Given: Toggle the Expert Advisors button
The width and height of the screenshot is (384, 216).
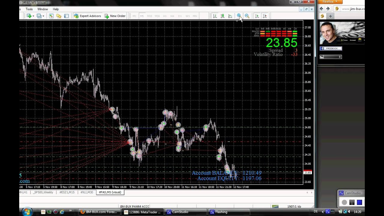Looking at the screenshot, I should [87, 16].
